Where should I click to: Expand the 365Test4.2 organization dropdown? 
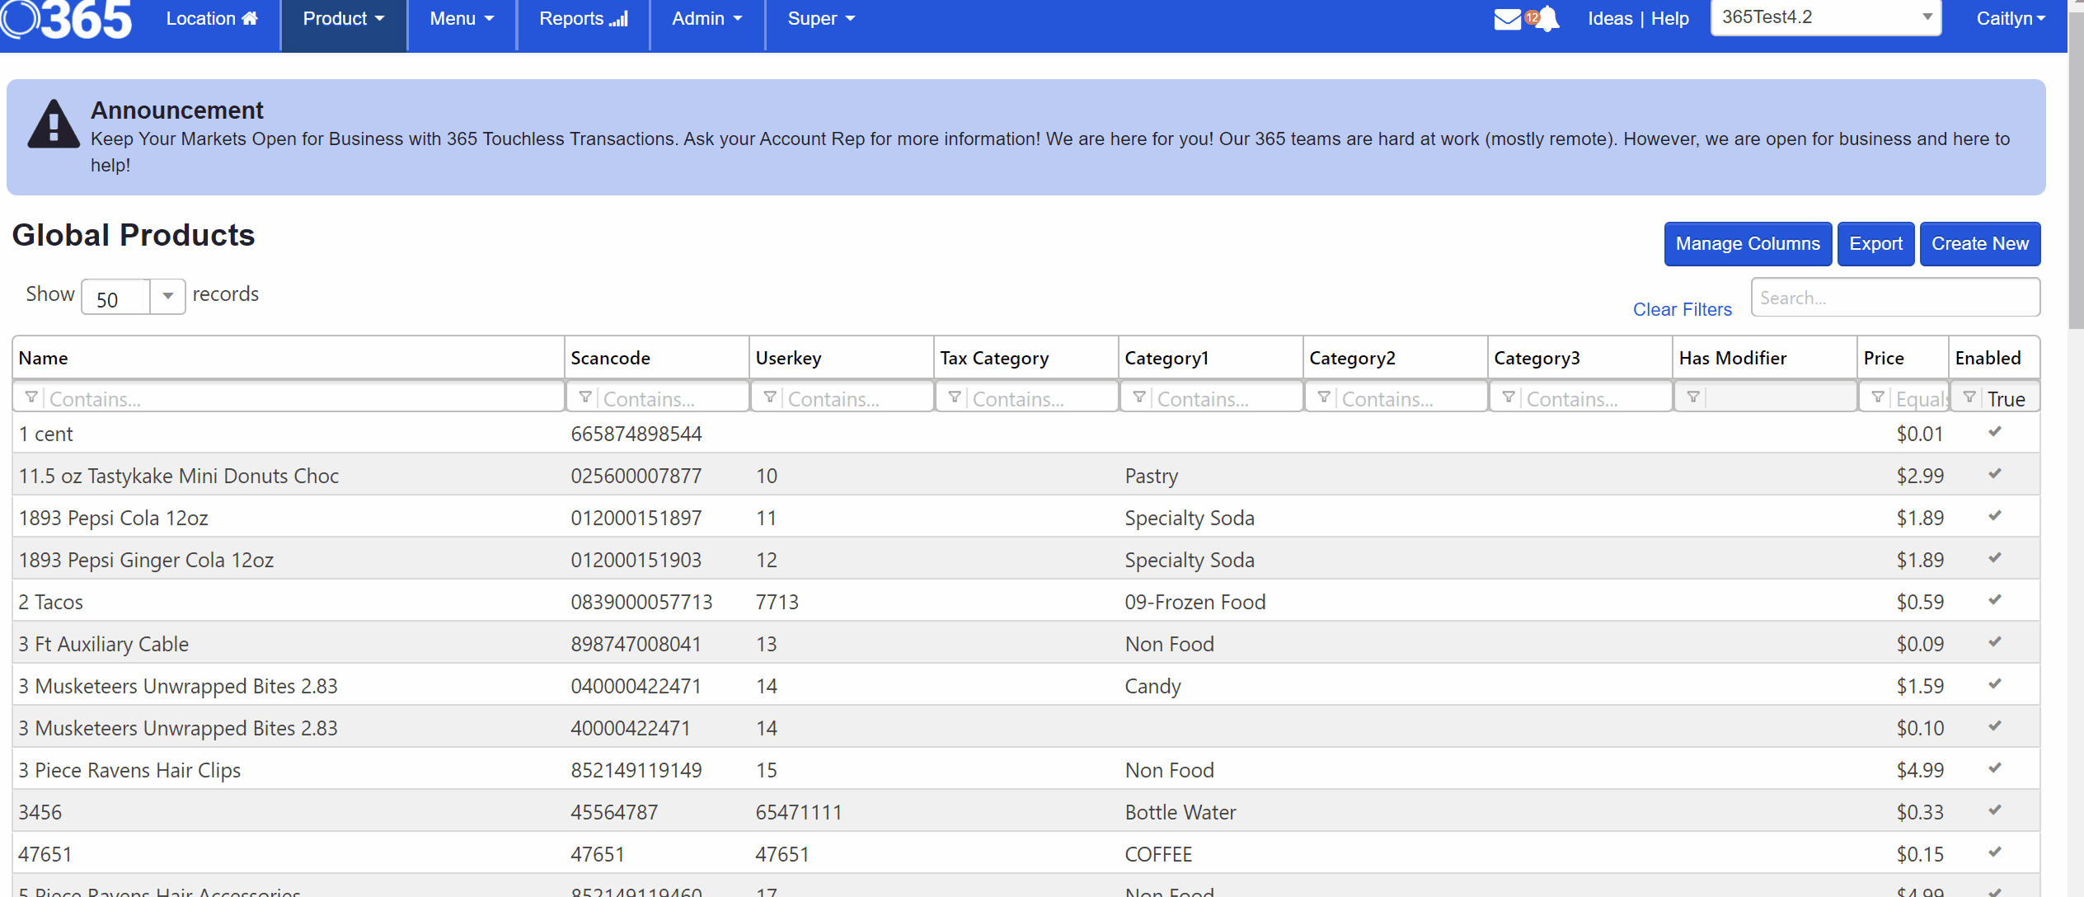1927,17
